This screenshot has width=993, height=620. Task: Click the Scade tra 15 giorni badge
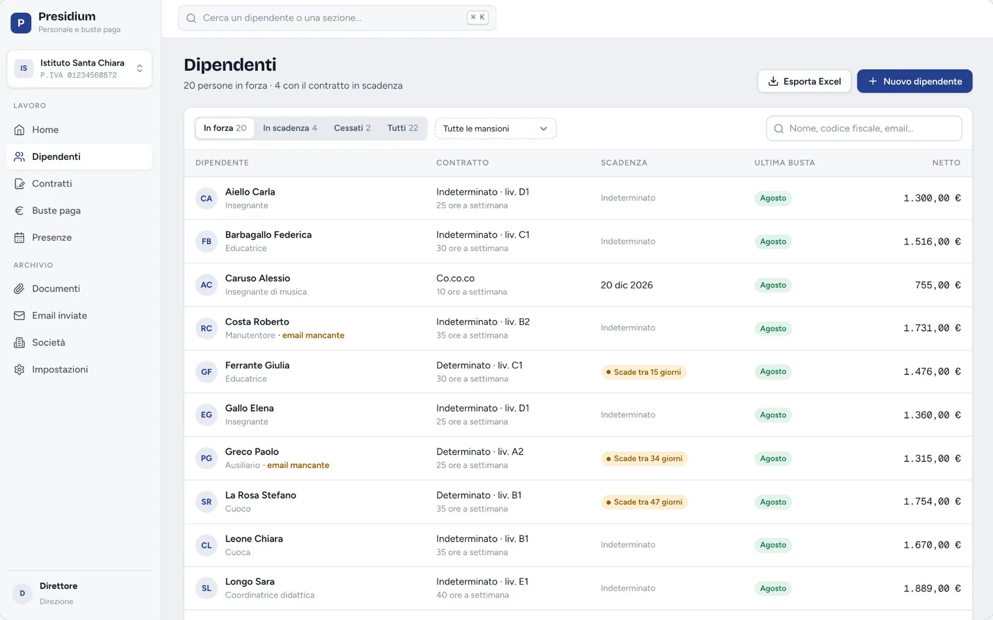644,372
